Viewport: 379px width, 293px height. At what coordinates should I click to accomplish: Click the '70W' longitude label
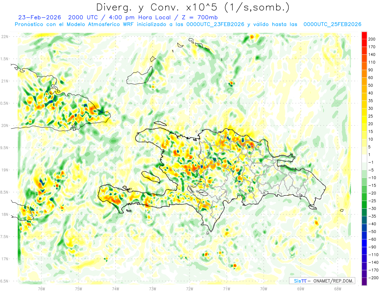click(264, 288)
